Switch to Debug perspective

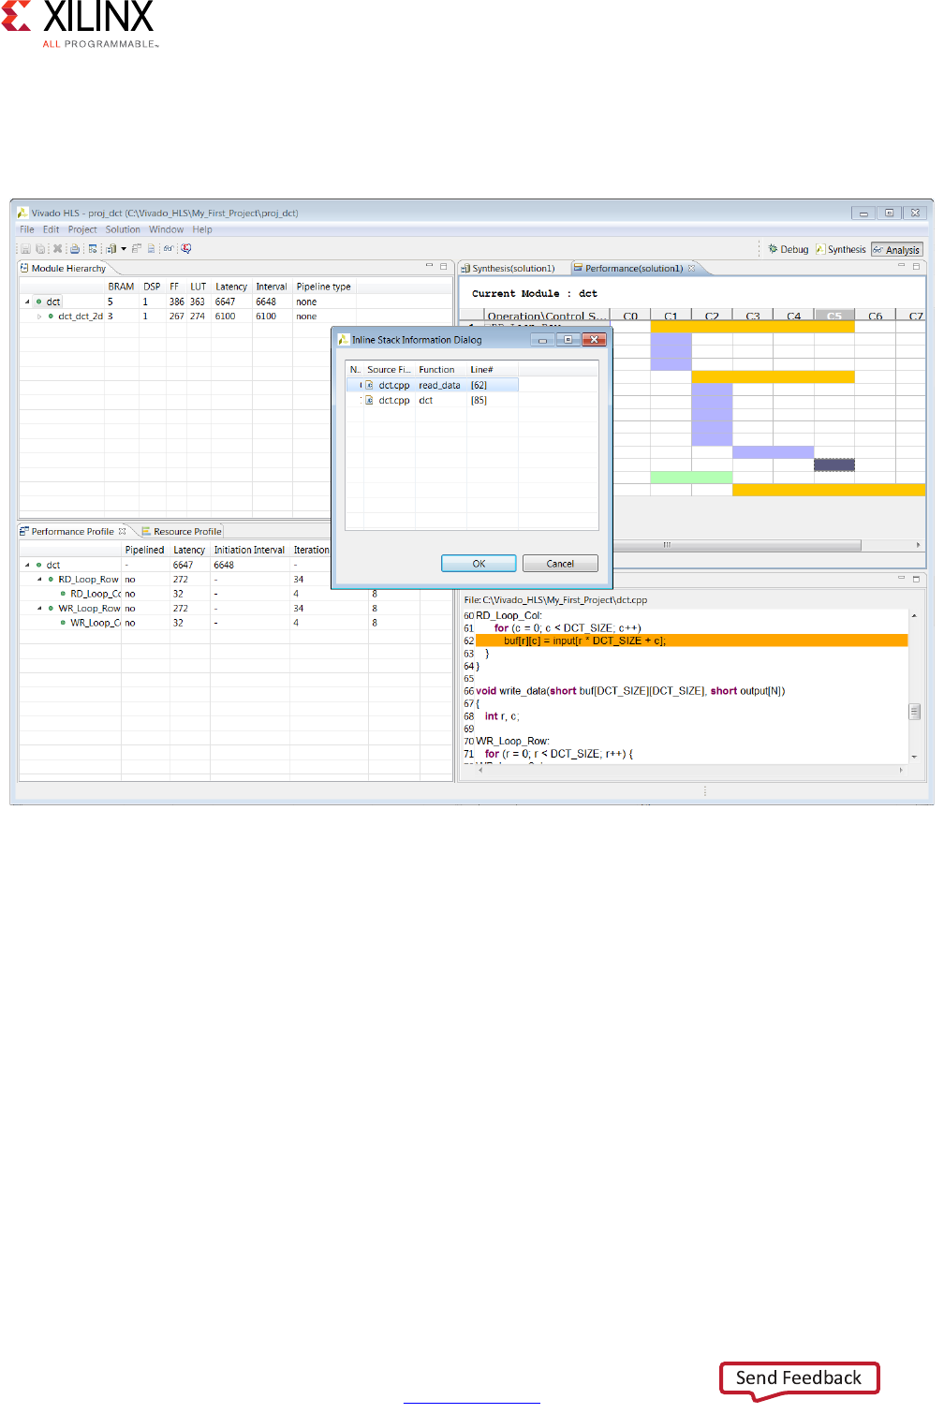tap(788, 249)
